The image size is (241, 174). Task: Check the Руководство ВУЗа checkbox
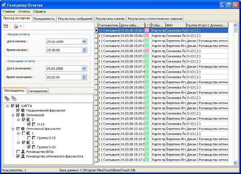[x=18, y=152]
